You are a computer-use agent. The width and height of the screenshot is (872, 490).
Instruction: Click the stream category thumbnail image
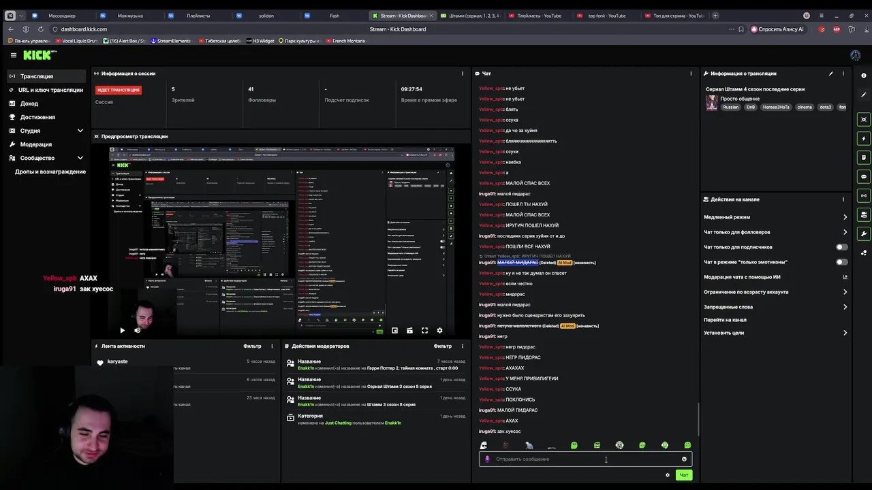712,102
